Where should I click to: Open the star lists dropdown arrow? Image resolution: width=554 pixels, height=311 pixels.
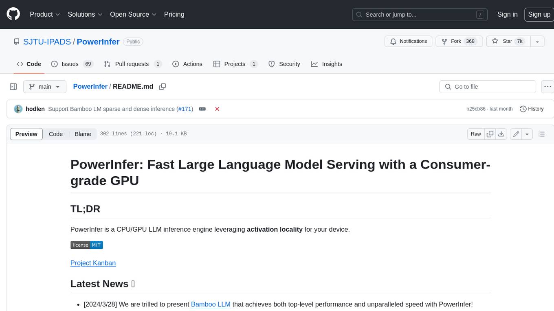pyautogui.click(x=537, y=41)
